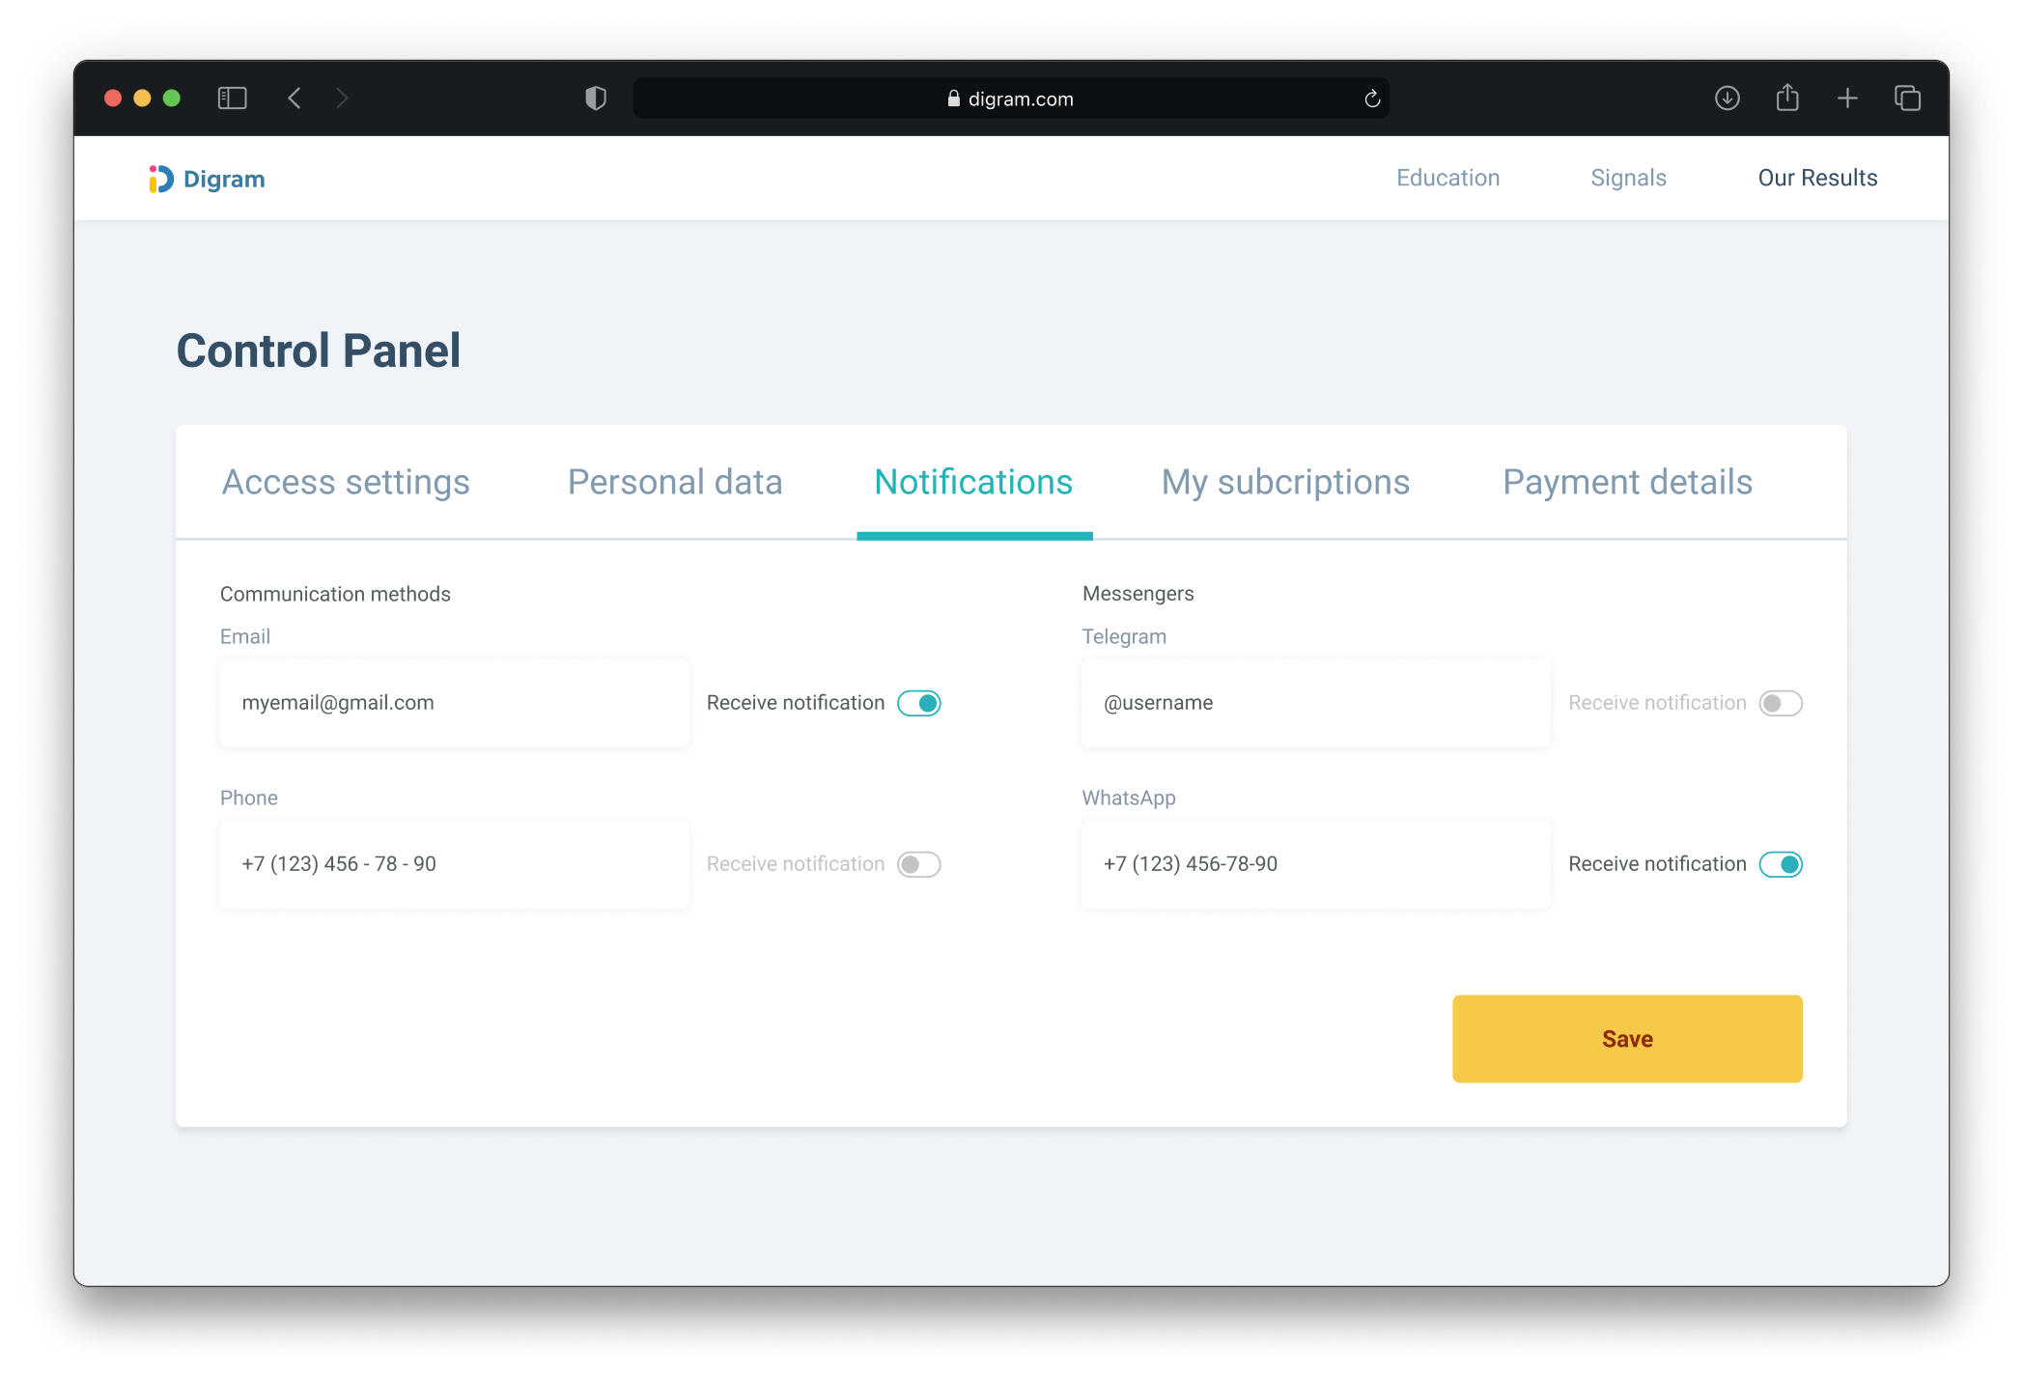Viewport: 2023px width, 1374px height.
Task: Turn off WhatsApp receive notification toggle
Action: tap(1781, 864)
